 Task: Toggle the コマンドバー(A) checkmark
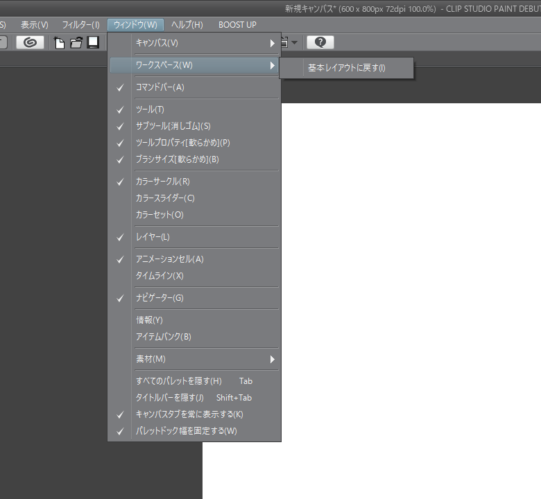(194, 87)
